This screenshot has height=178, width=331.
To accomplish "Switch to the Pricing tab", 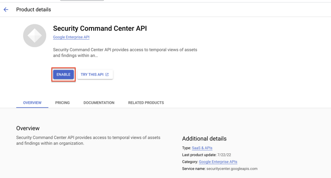I will (63, 103).
